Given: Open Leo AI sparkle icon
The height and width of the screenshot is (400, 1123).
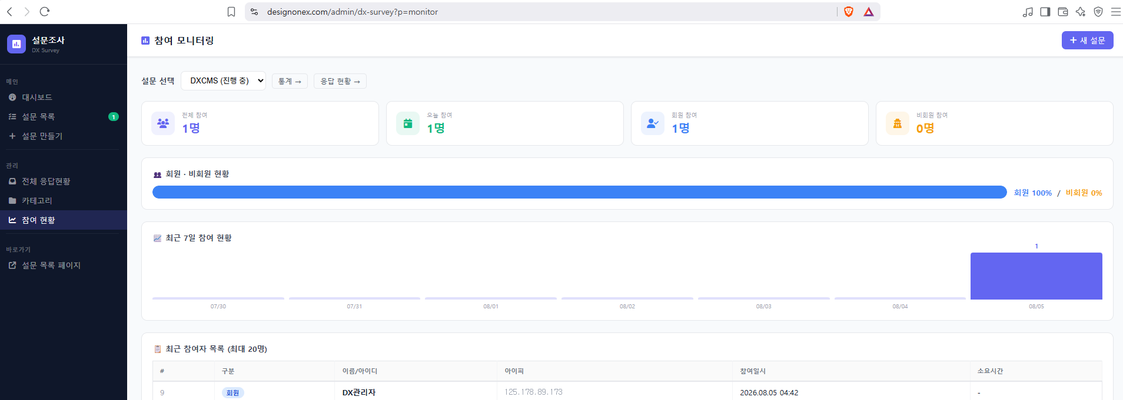Looking at the screenshot, I should [x=1081, y=12].
